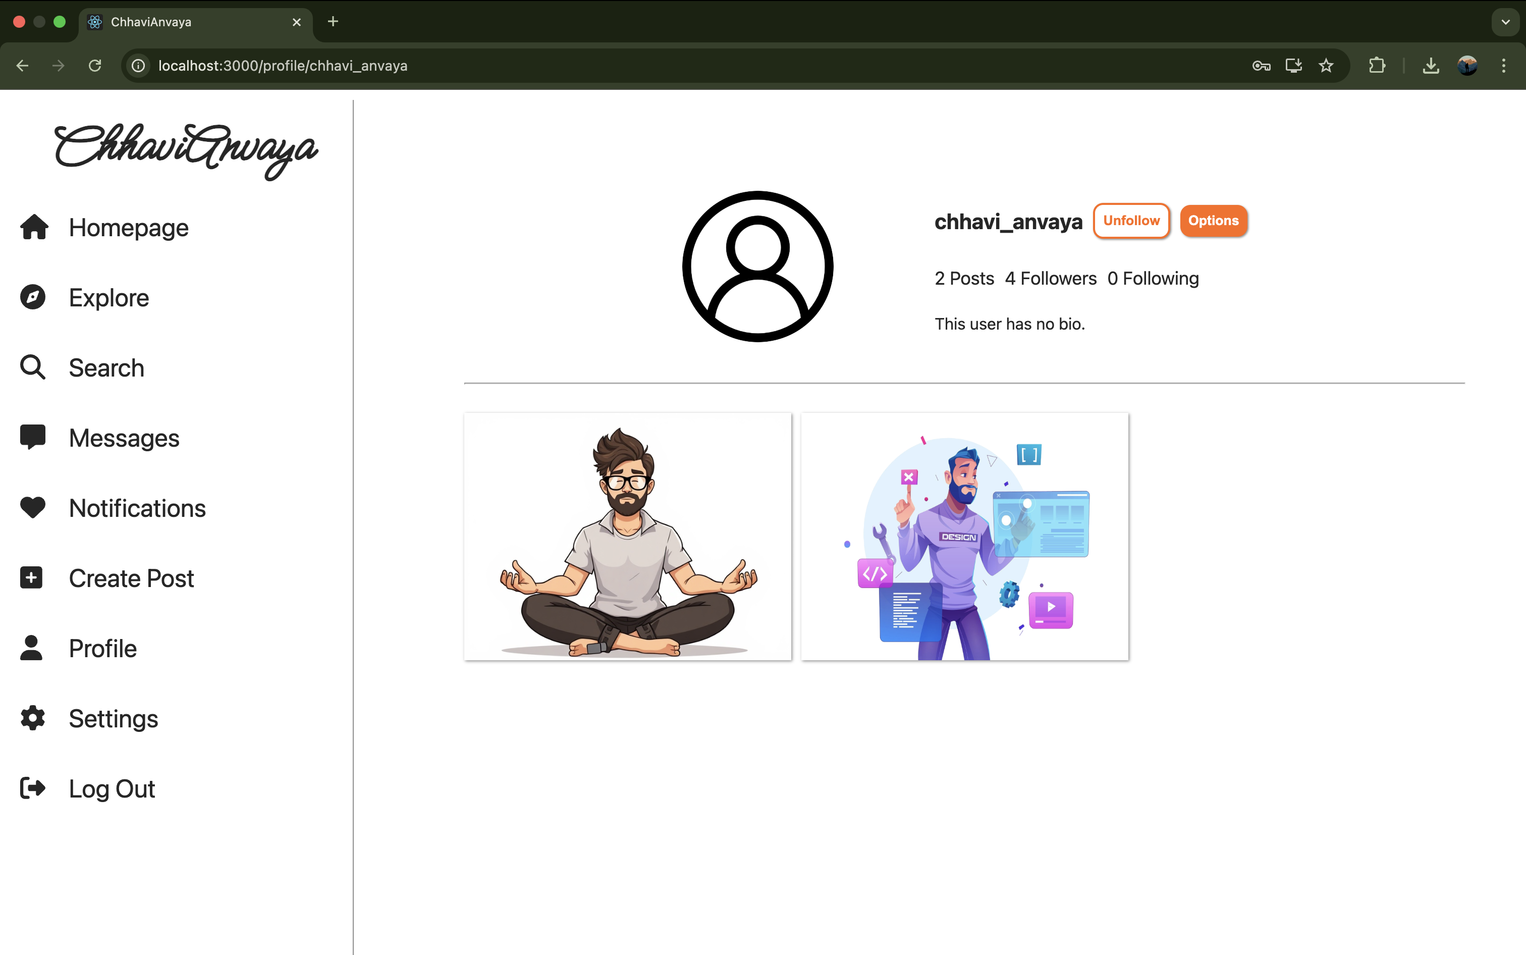Click the Homepage house icon

[x=34, y=227]
